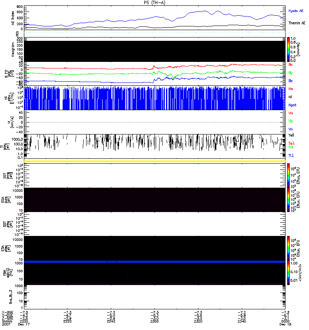Select the blue Kyoto AE legend label
The image size is (309, 330).
pos(296,11)
